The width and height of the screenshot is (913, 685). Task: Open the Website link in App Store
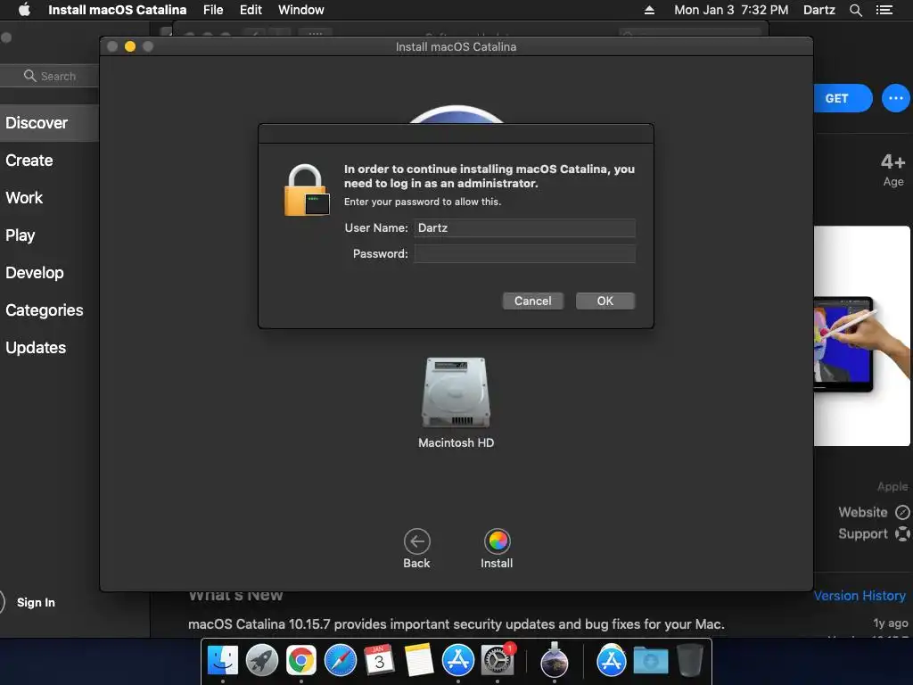click(x=874, y=512)
